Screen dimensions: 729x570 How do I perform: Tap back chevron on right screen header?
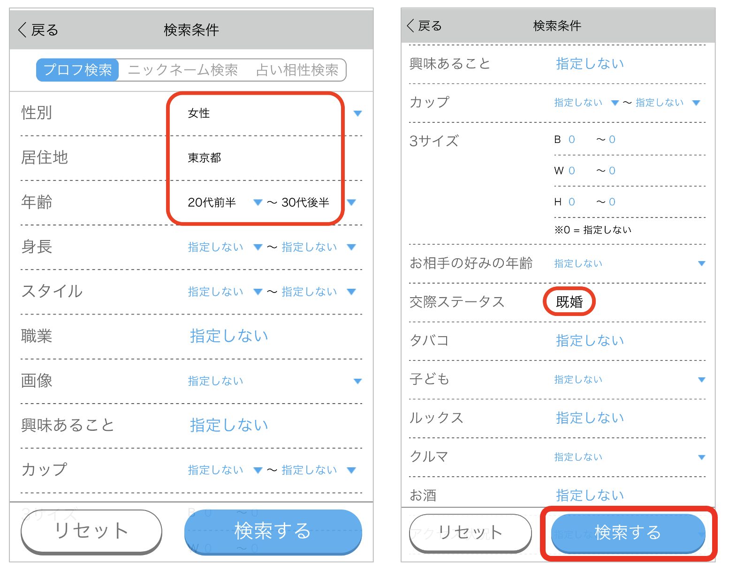tap(411, 26)
